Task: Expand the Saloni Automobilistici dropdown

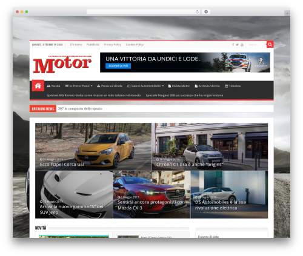Action: 145,86
